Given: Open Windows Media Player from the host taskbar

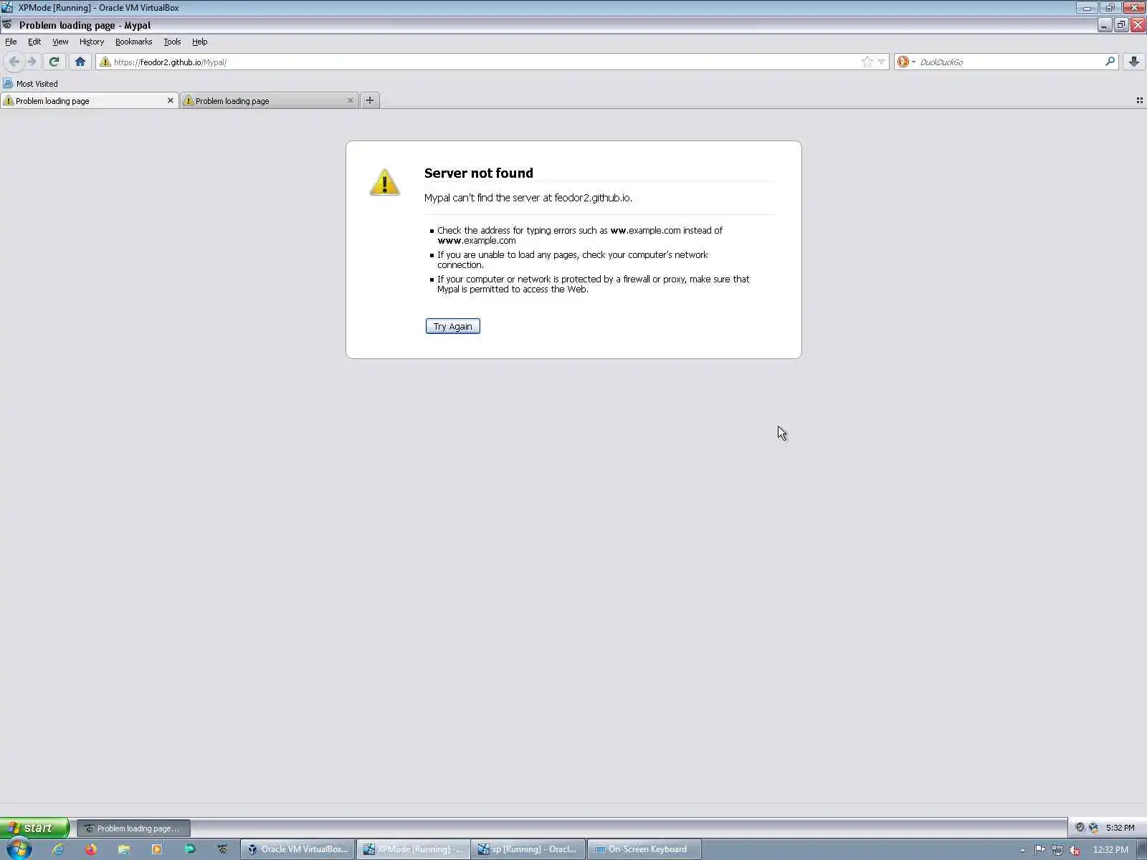Looking at the screenshot, I should pyautogui.click(x=157, y=849).
